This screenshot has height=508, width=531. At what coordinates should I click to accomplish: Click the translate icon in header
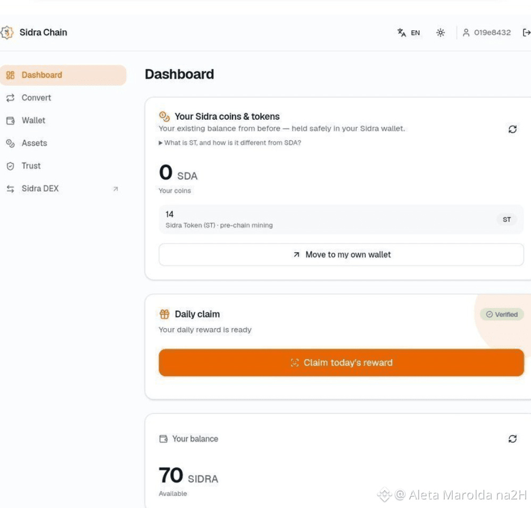pyautogui.click(x=401, y=32)
